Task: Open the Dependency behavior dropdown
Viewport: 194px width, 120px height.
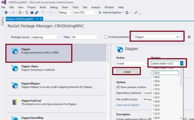Action: (x=147, y=93)
